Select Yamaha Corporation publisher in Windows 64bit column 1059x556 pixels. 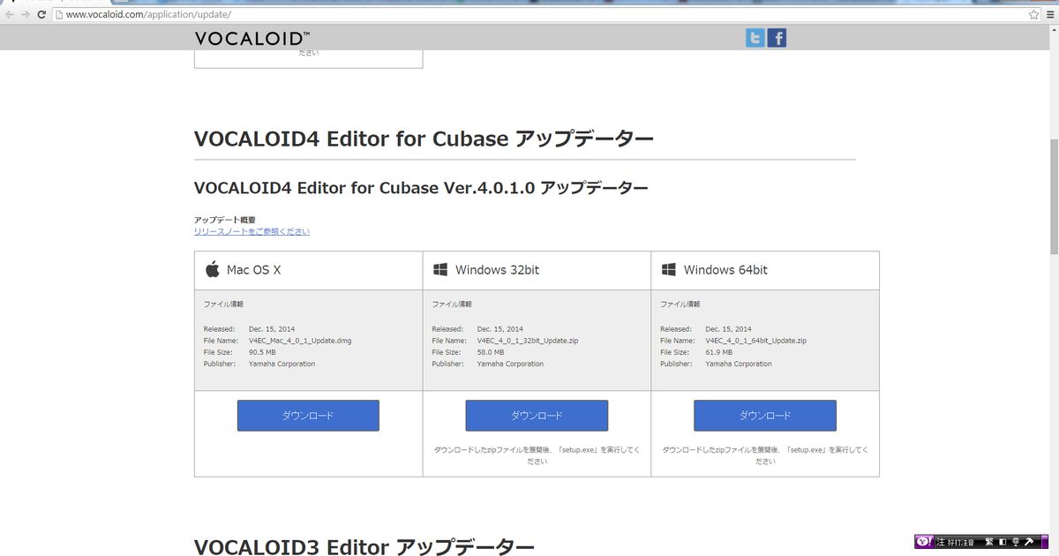tap(739, 364)
